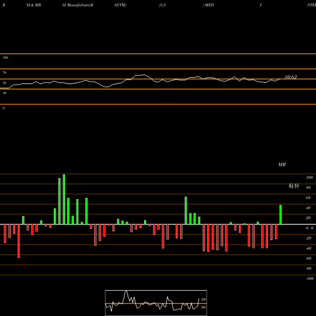Click the overlapping value labels near MR 80
316x316 pixels.
click(x=294, y=186)
